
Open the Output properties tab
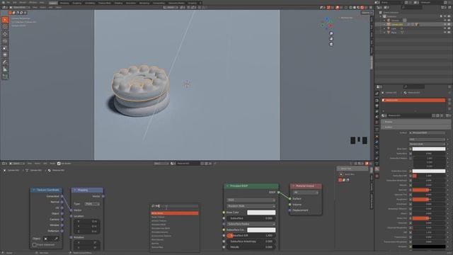377,106
